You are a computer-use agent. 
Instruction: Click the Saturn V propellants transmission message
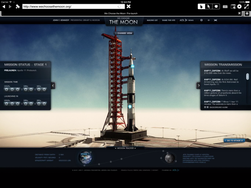[x=222, y=93]
